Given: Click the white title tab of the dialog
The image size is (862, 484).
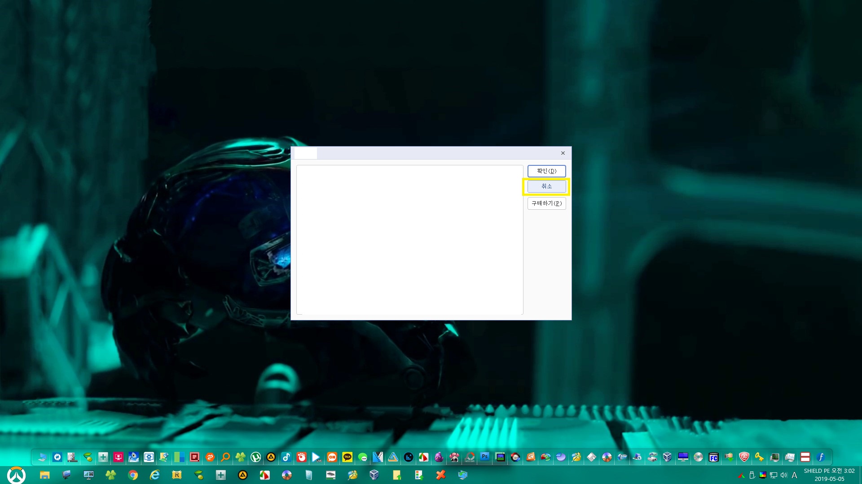Looking at the screenshot, I should (306, 153).
